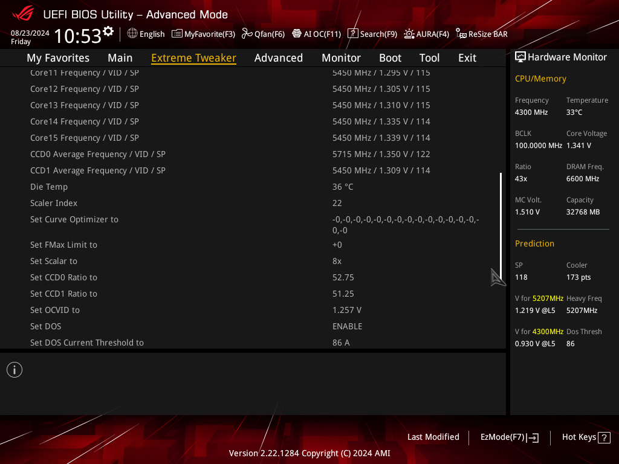Click CPU/Memory section heading
Viewport: 619px width, 464px height.
coord(540,79)
